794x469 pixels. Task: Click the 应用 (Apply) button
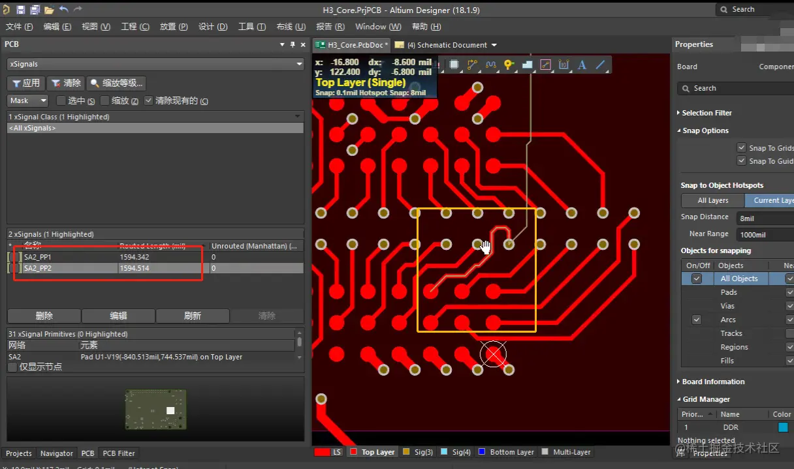(26, 83)
